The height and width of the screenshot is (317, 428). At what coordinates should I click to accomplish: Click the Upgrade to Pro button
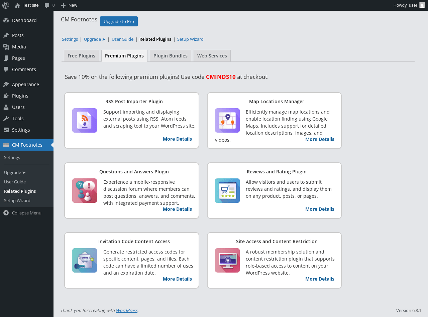click(119, 21)
